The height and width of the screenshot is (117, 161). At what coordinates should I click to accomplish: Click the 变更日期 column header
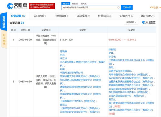click(x=25, y=30)
